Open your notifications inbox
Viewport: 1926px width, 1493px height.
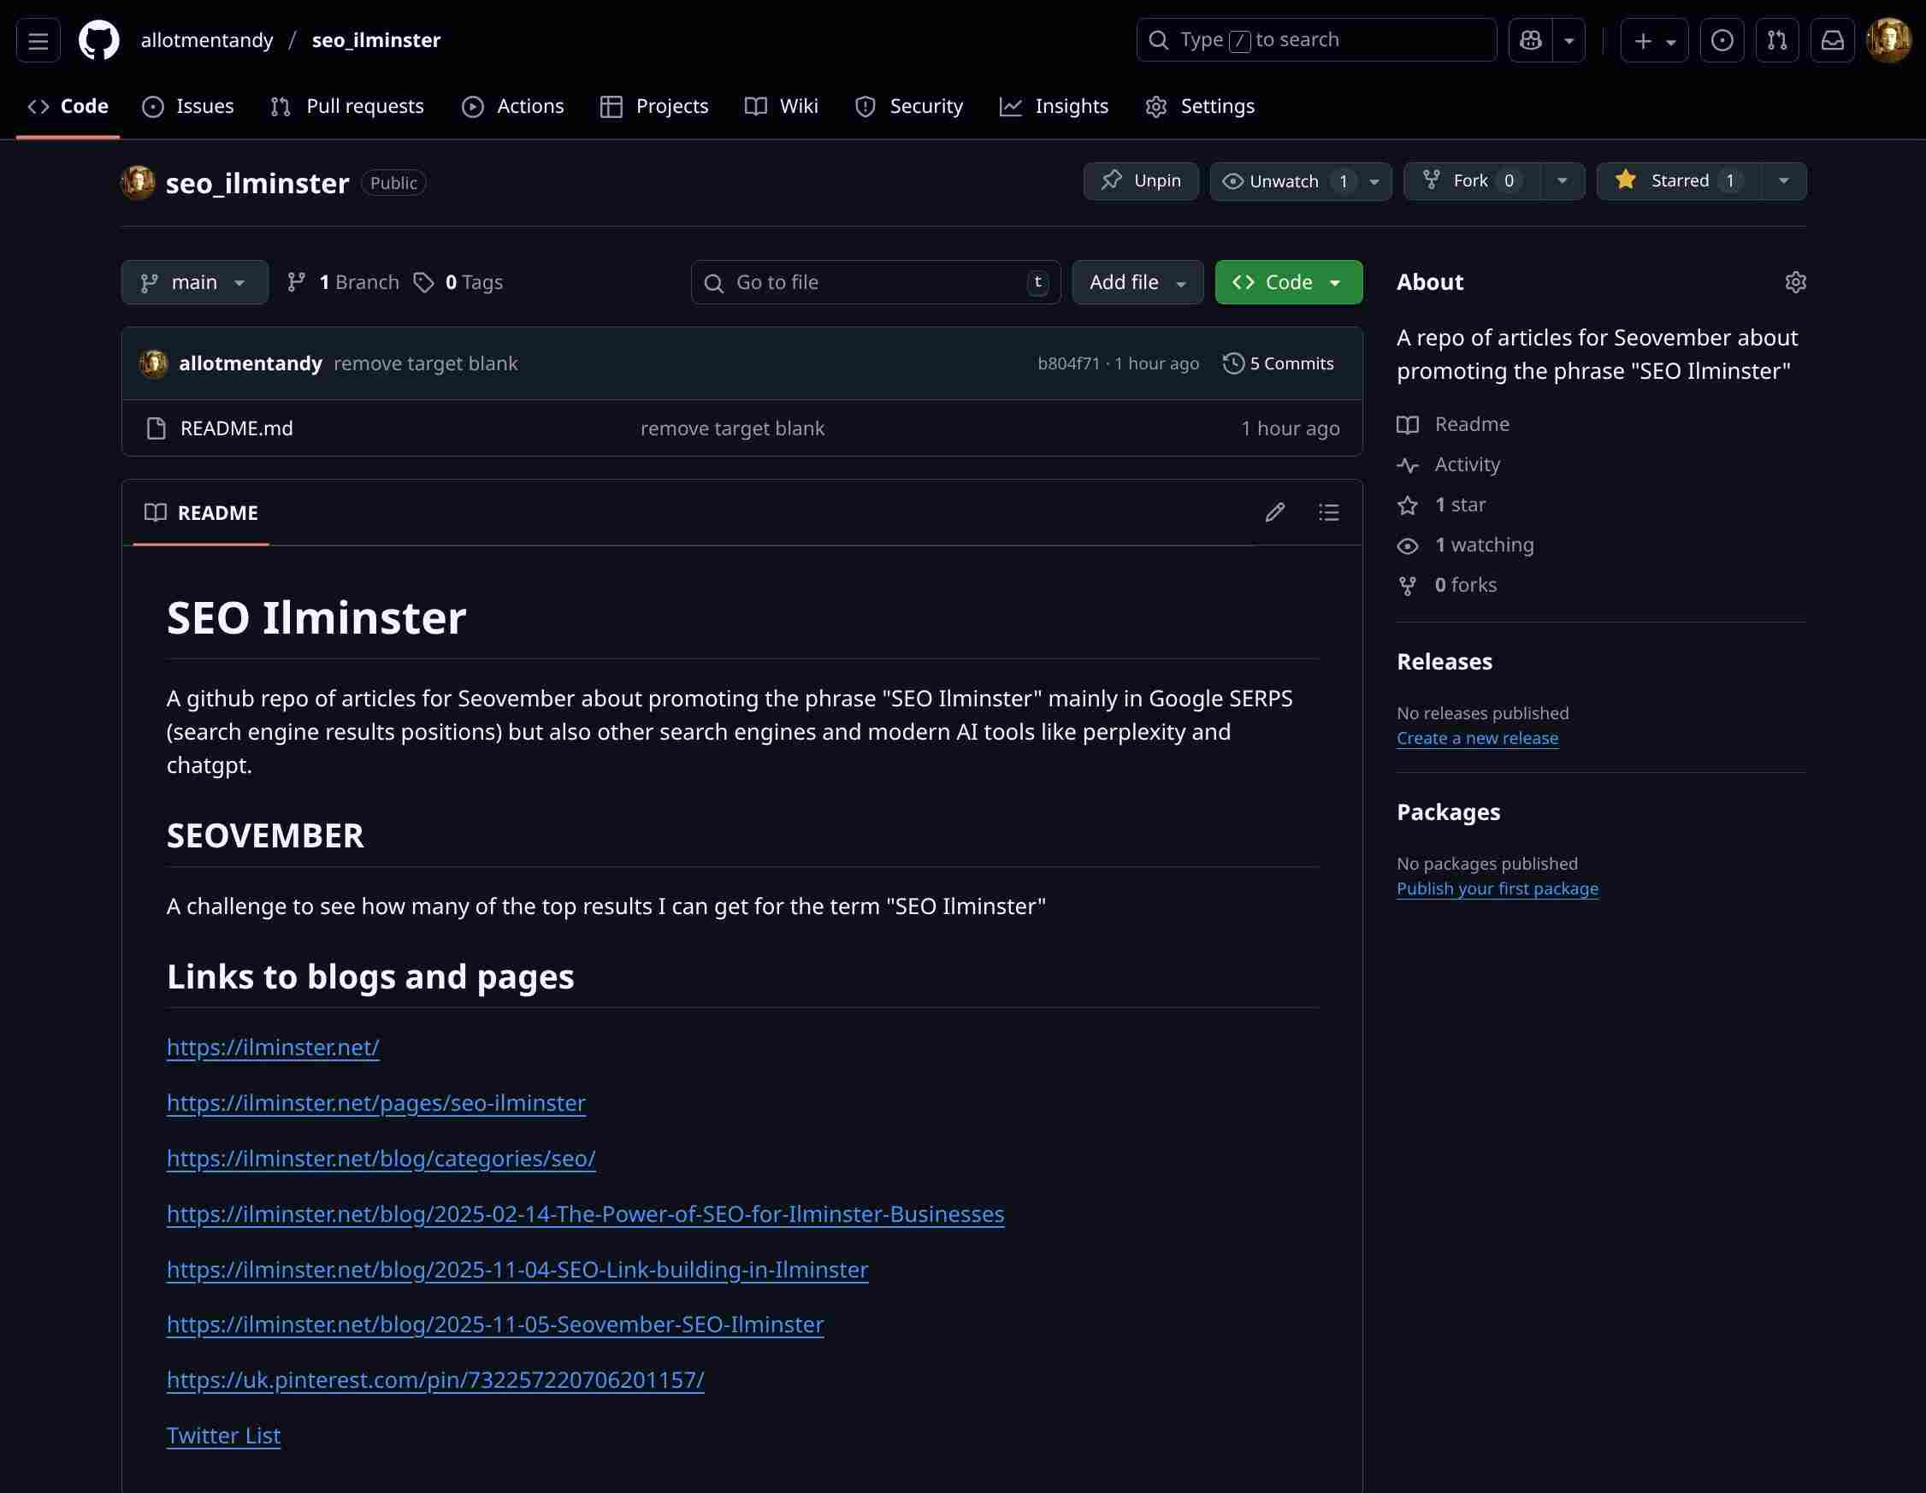click(1833, 39)
